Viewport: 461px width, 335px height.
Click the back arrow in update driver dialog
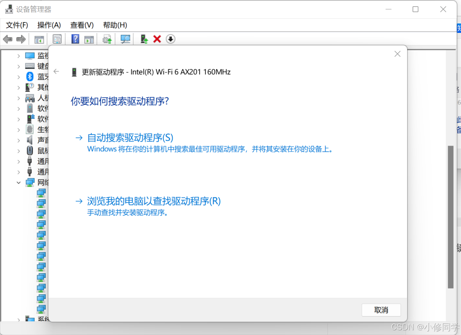click(56, 71)
